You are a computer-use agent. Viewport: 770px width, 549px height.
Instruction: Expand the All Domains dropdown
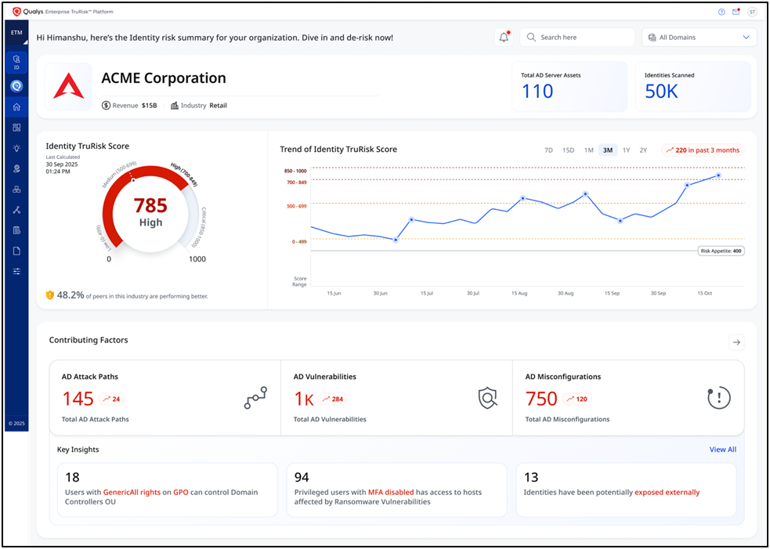699,38
